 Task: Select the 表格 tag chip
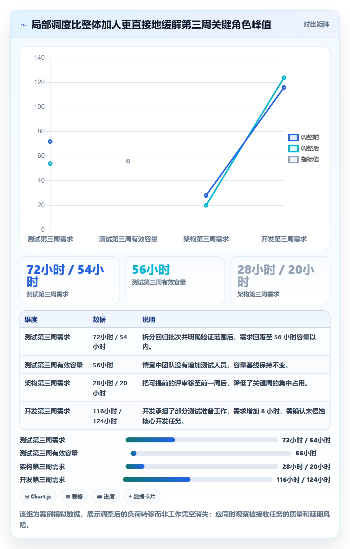pyautogui.click(x=74, y=496)
